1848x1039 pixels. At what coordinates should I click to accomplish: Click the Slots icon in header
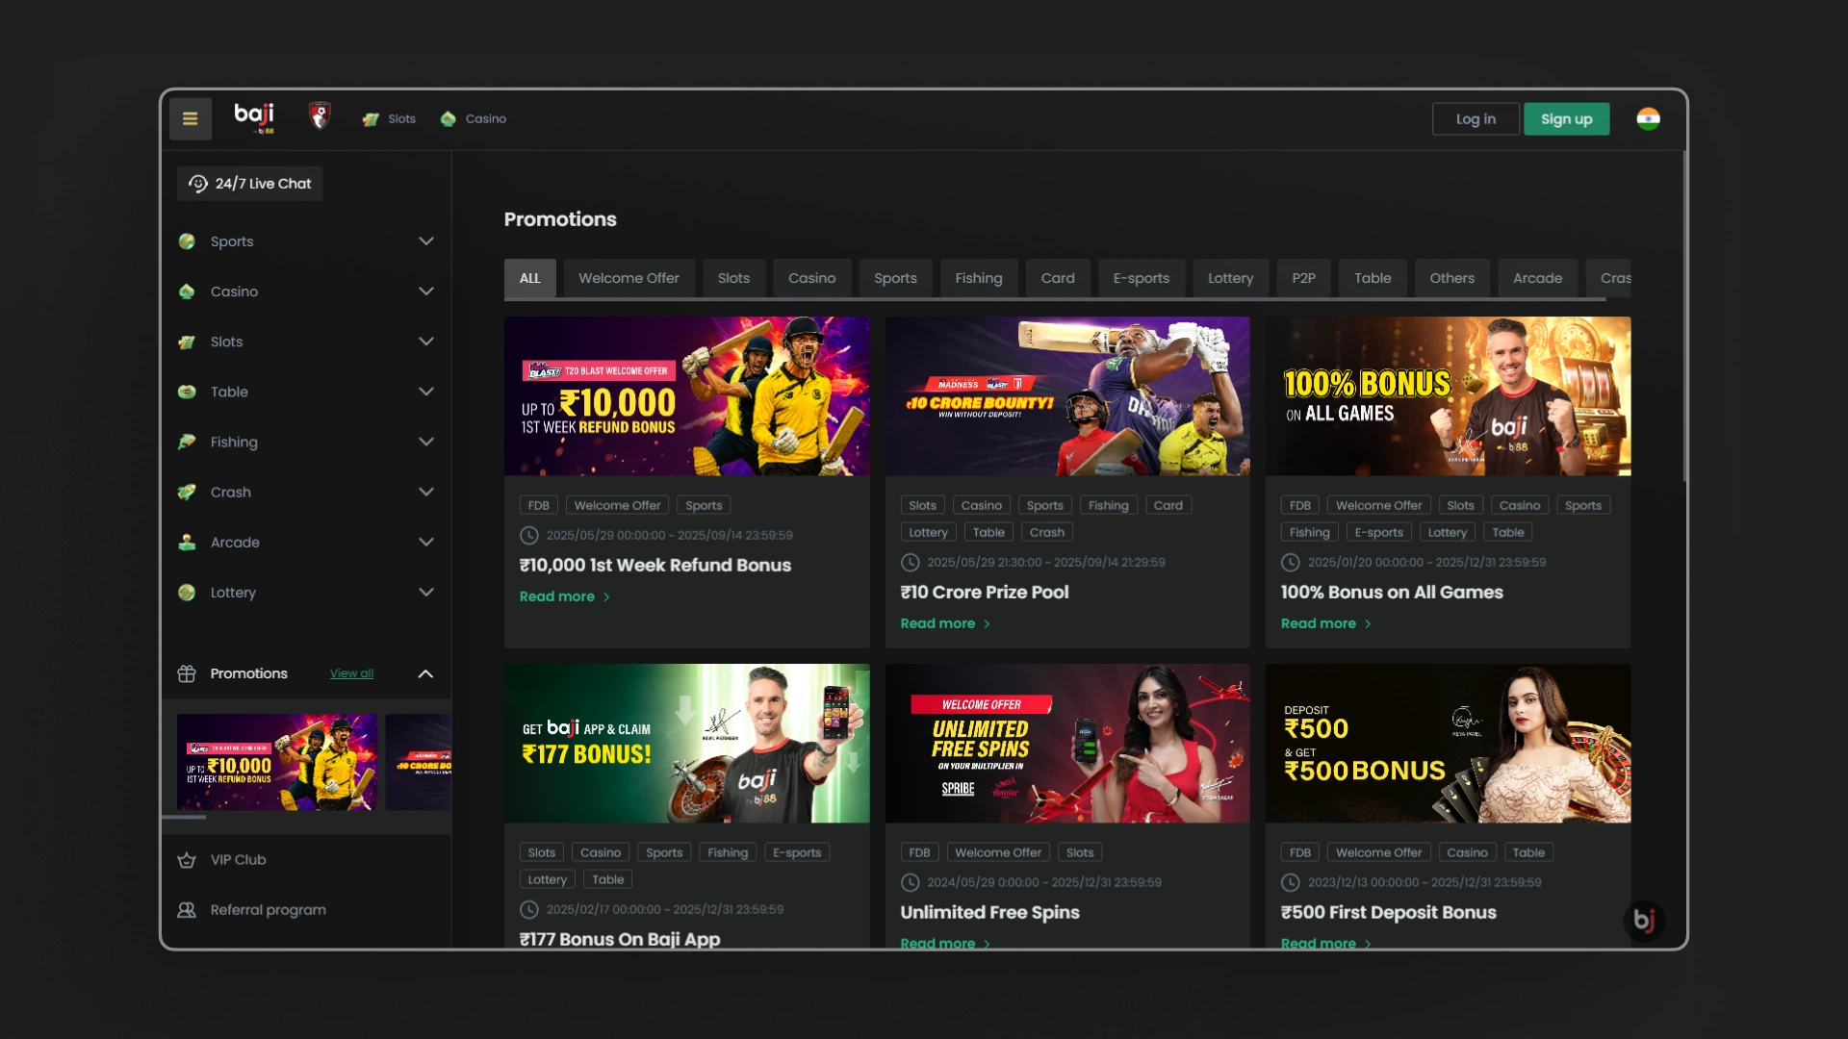(371, 119)
